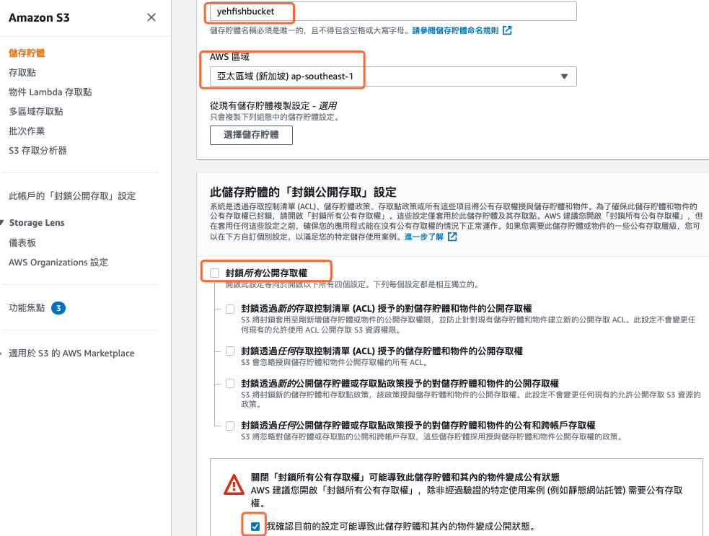The image size is (709, 536).
Task: Click the AWS 區域 label
Action: (x=229, y=56)
